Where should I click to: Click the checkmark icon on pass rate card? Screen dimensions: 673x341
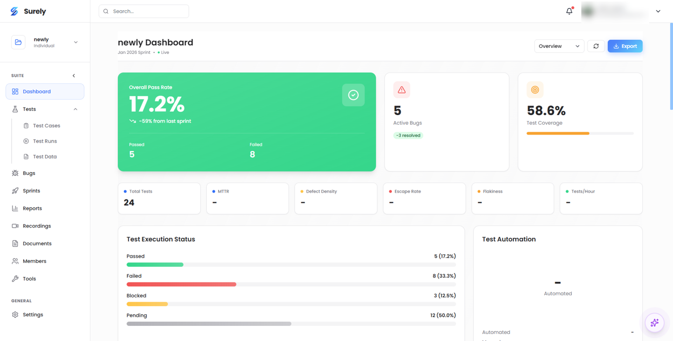[x=353, y=95]
